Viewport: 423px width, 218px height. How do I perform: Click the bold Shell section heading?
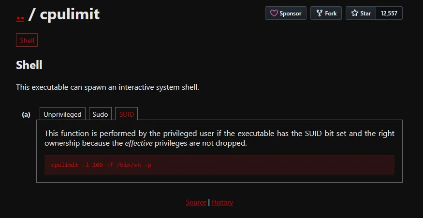point(29,65)
